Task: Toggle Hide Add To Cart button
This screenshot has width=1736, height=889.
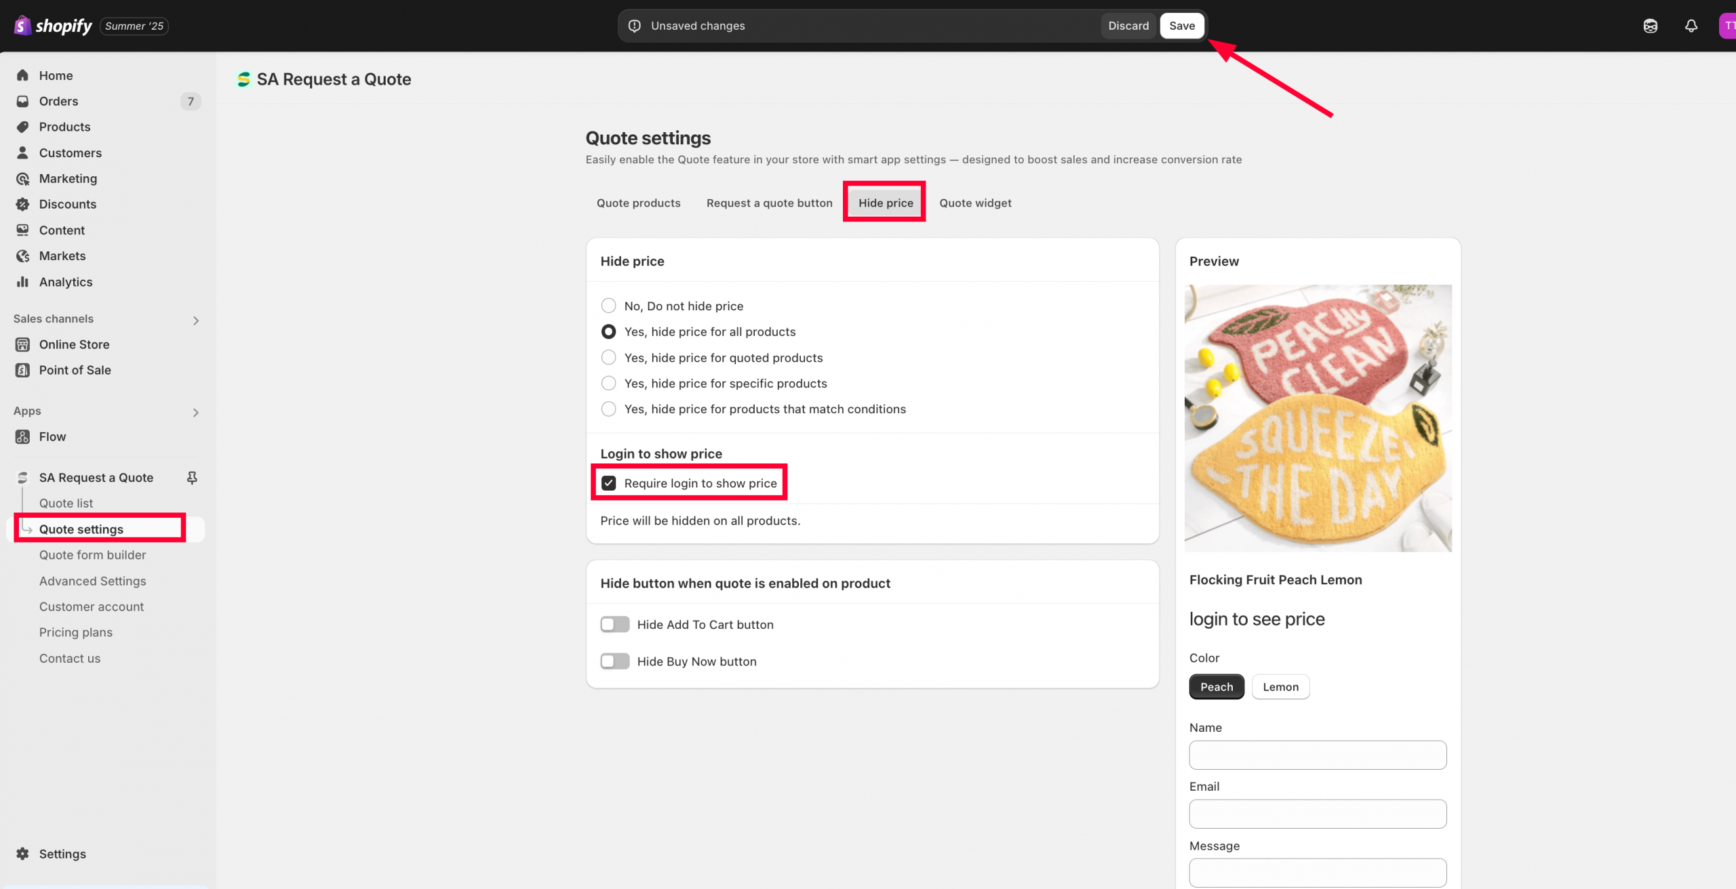Action: click(615, 624)
